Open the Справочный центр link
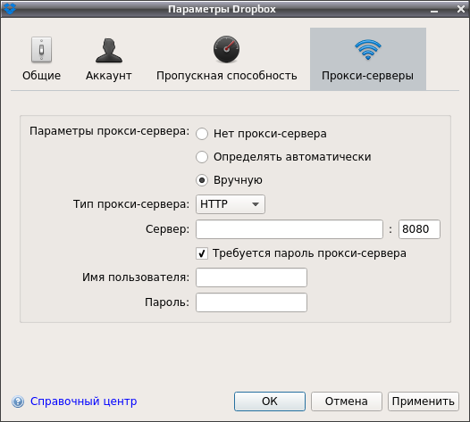This screenshot has width=470, height=422. click(83, 401)
